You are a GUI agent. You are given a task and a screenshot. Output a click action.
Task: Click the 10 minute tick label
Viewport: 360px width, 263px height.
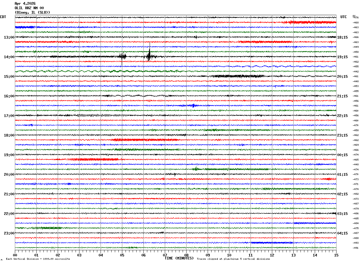[229, 255]
